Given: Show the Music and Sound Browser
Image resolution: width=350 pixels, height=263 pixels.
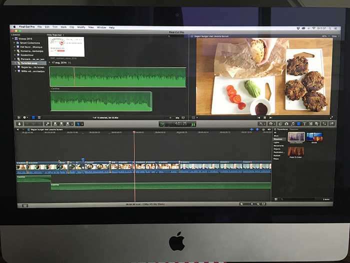Looking at the screenshot, I should (292, 124).
